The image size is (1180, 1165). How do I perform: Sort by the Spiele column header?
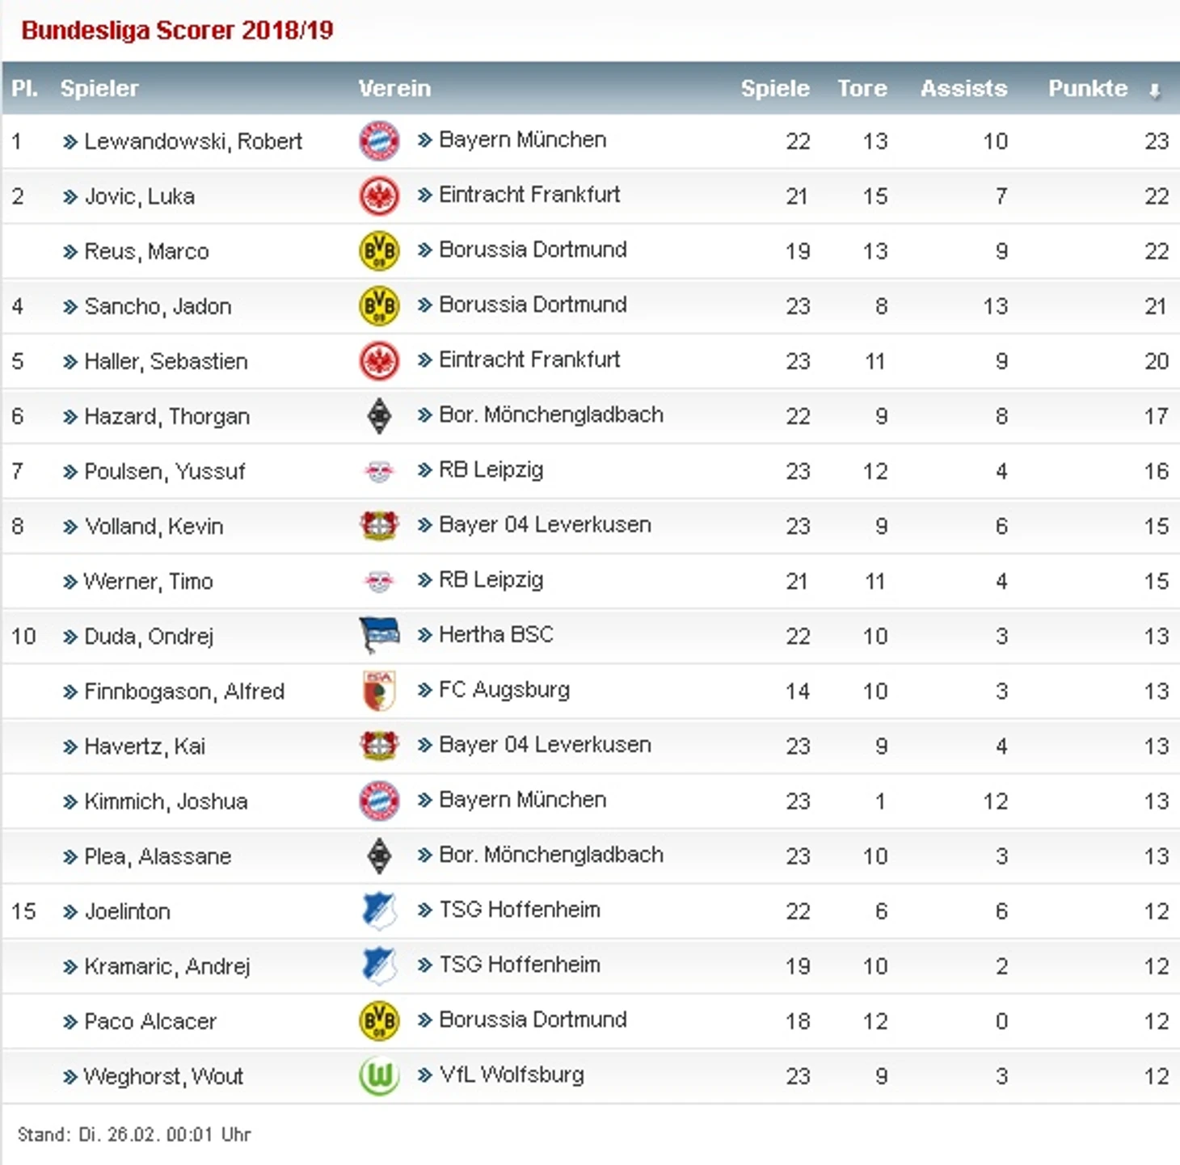[774, 88]
